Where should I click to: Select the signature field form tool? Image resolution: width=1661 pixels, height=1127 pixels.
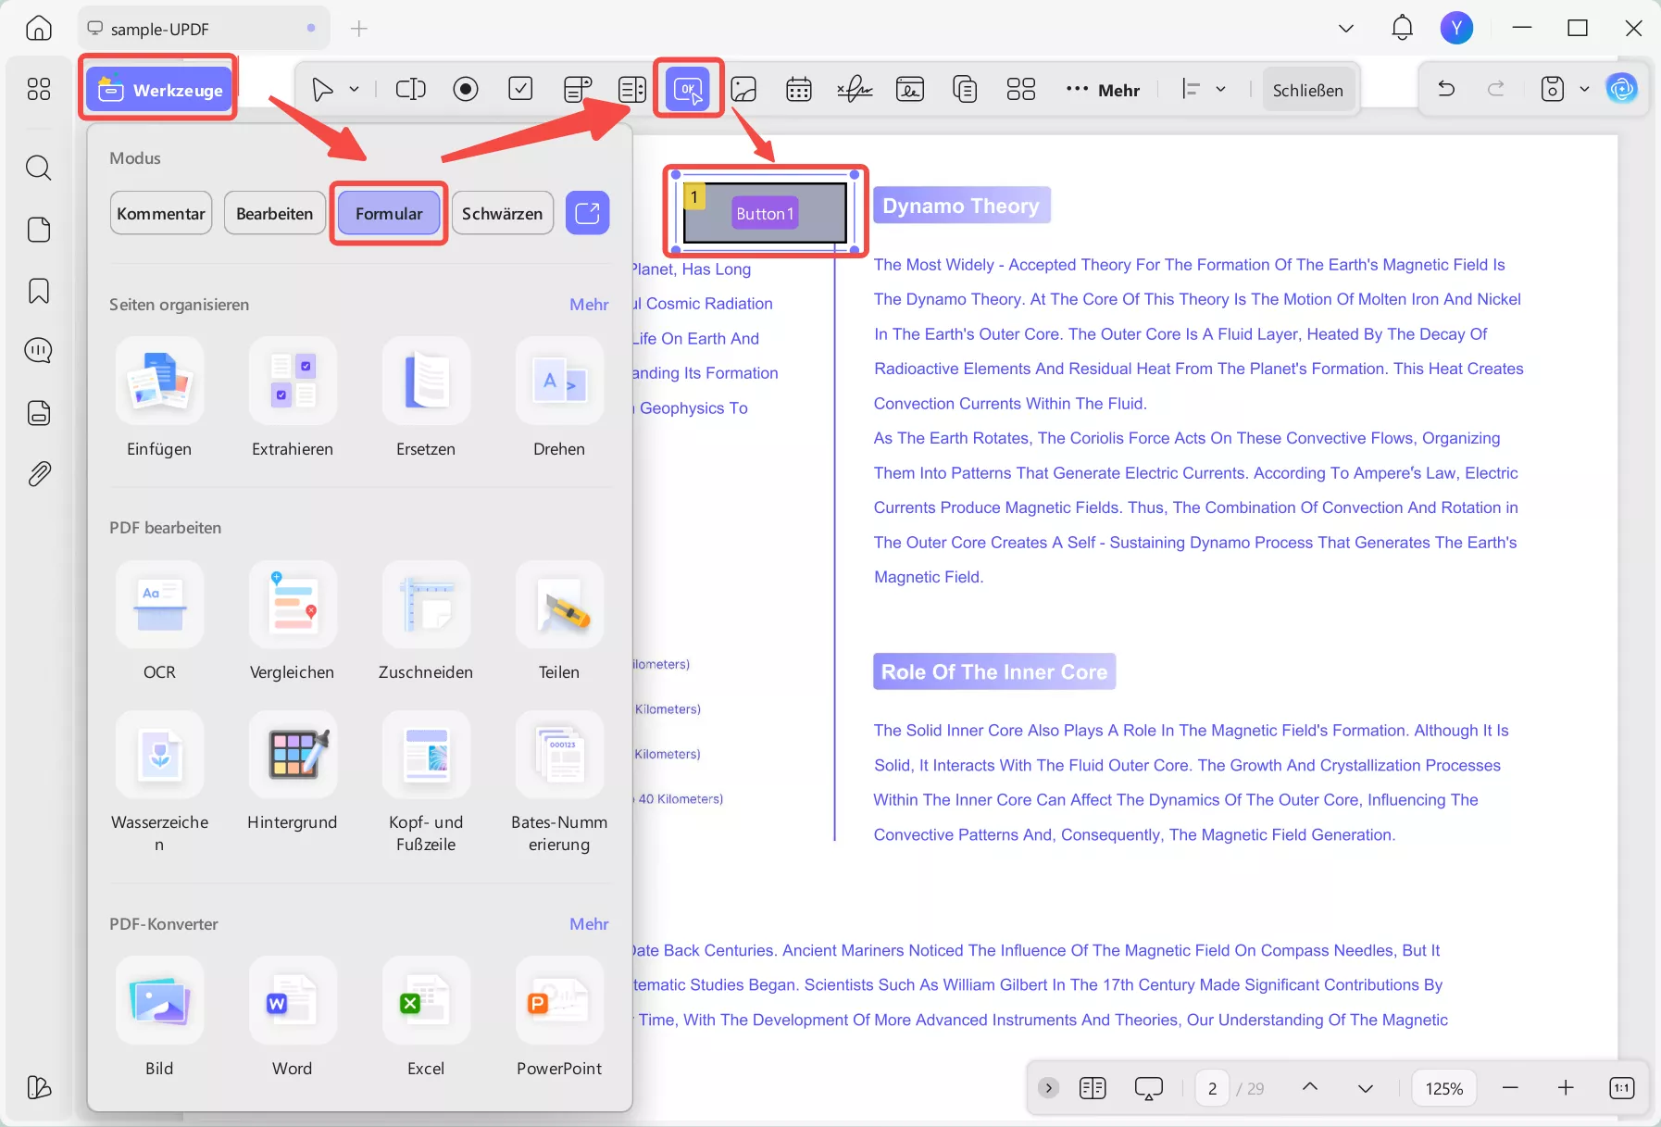(855, 89)
